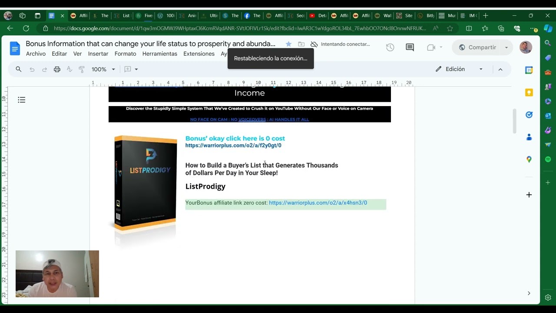Open the comments history icon

pyautogui.click(x=410, y=47)
